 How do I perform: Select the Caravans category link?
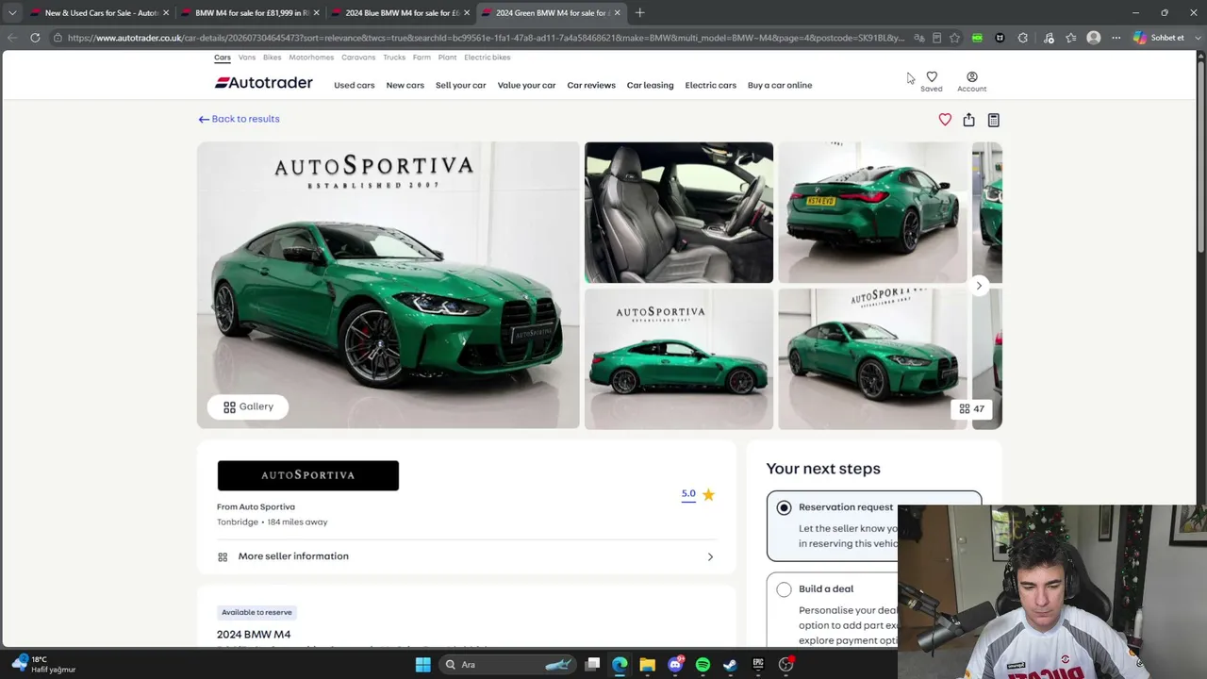coord(358,58)
